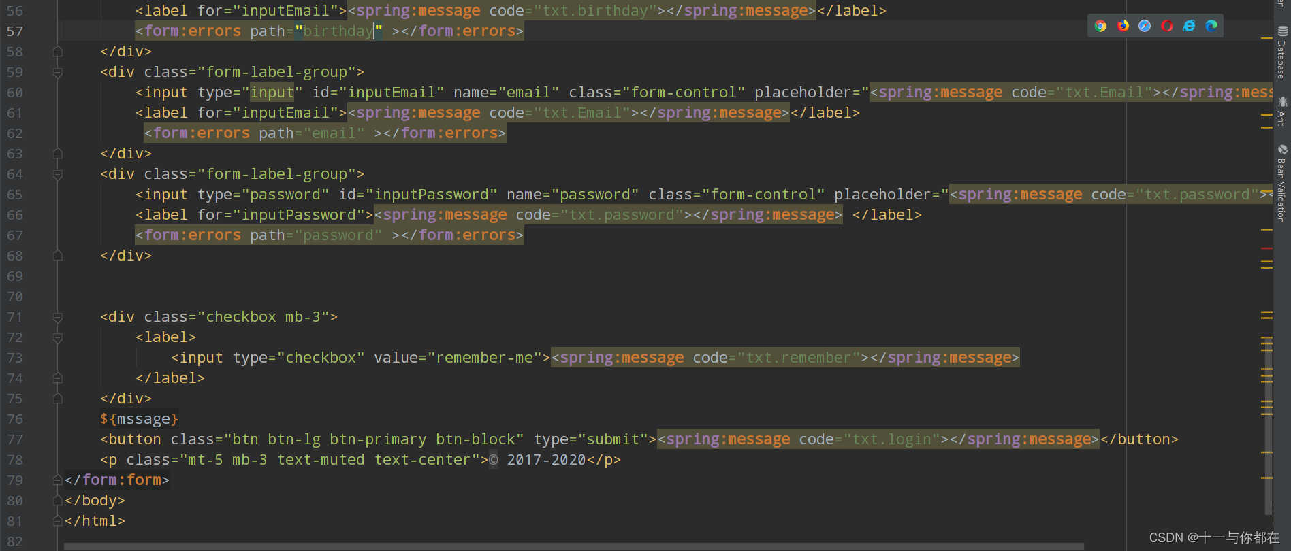This screenshot has height=551, width=1291.
Task: Open the Bean Validation tool window
Action: click(x=1282, y=184)
